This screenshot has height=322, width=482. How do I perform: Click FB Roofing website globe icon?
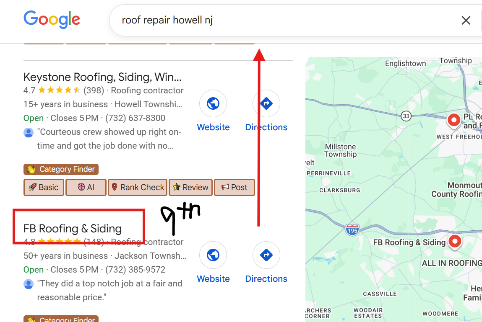tap(213, 255)
